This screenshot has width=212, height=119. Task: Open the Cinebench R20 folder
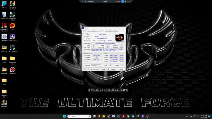4,93
